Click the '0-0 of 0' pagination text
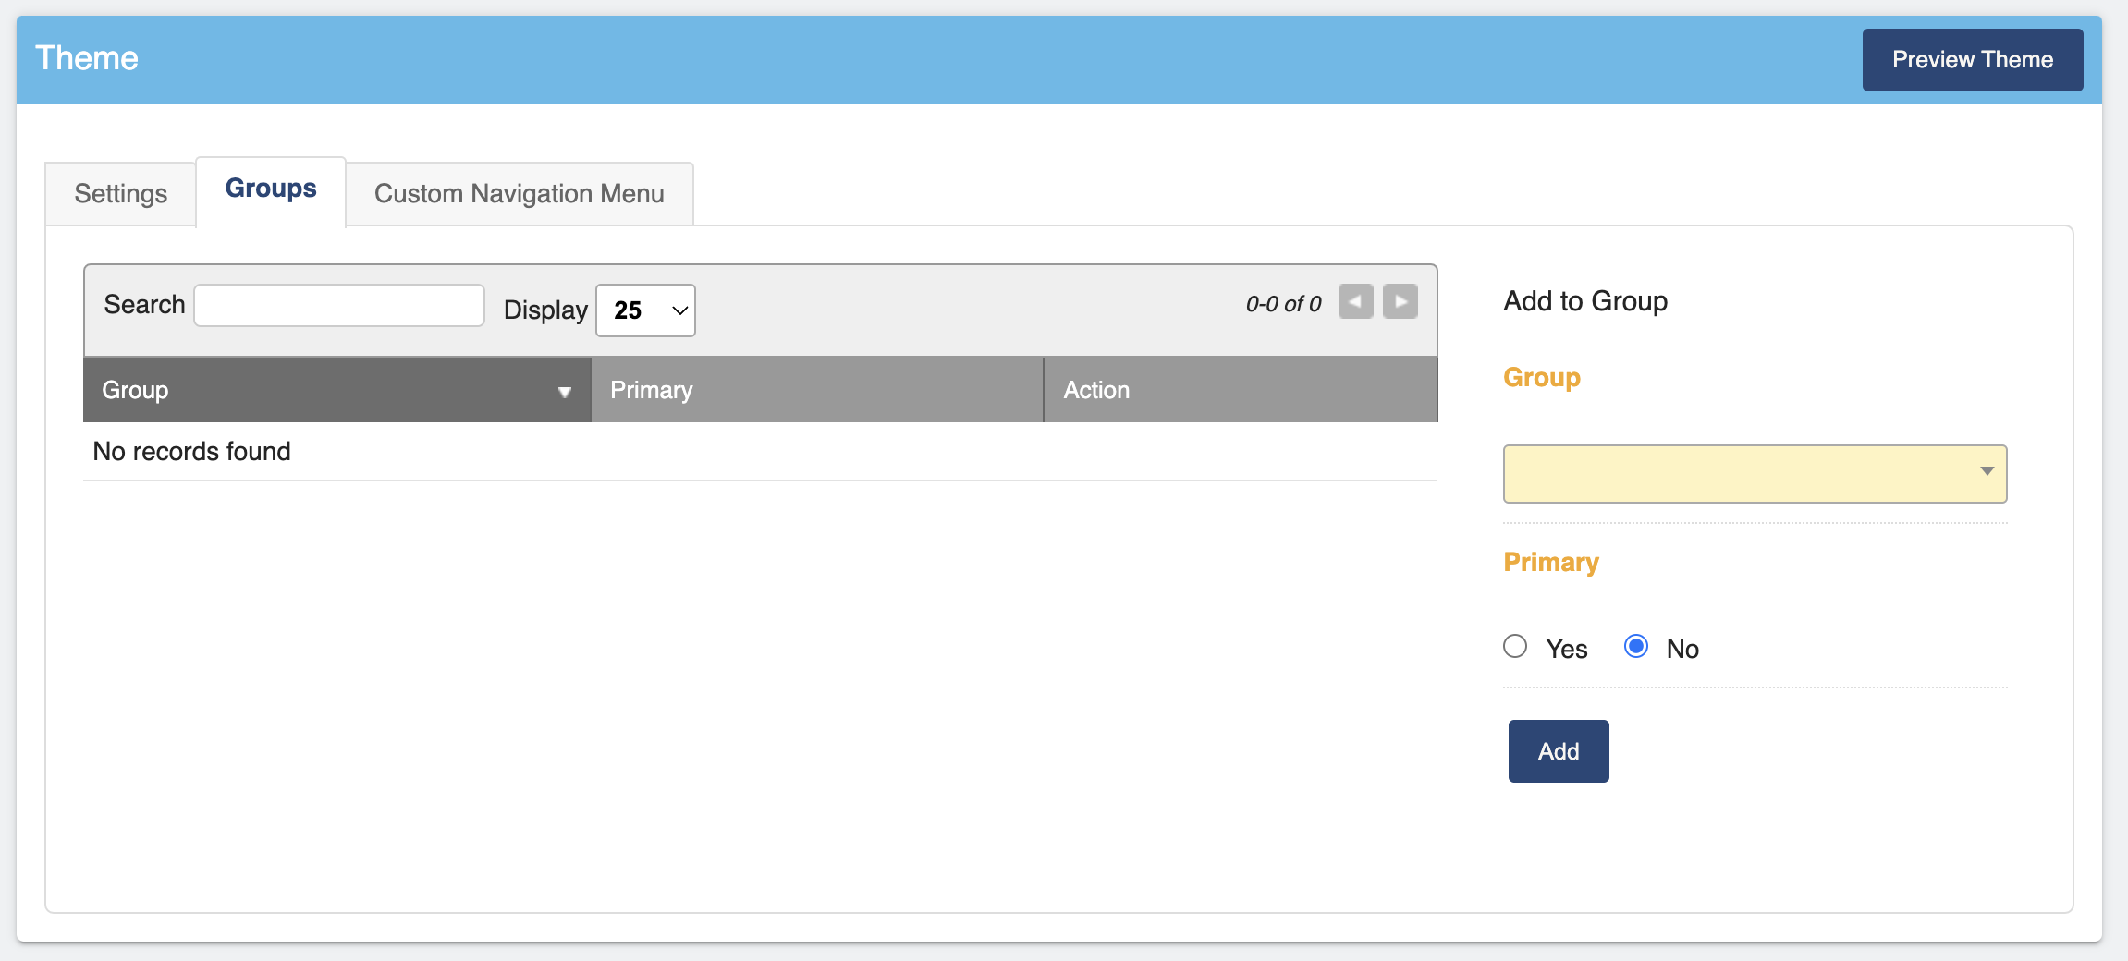The image size is (2128, 961). [x=1283, y=304]
